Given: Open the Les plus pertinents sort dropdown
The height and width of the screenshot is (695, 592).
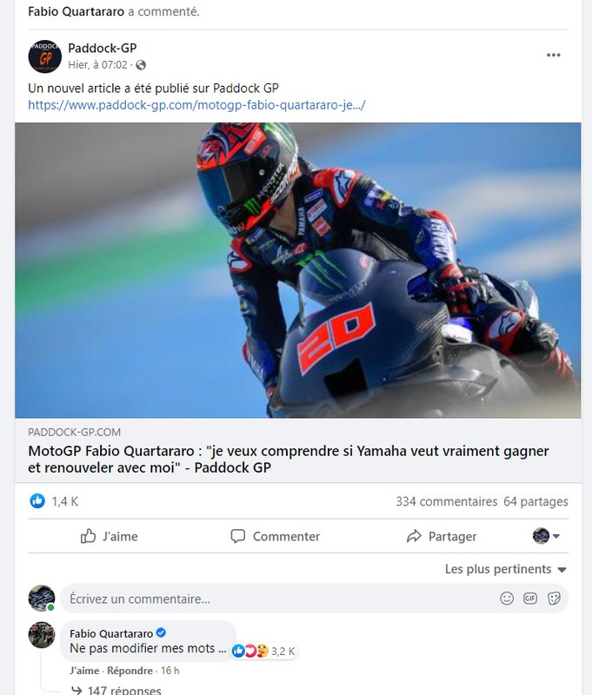Looking at the screenshot, I should coord(506,569).
